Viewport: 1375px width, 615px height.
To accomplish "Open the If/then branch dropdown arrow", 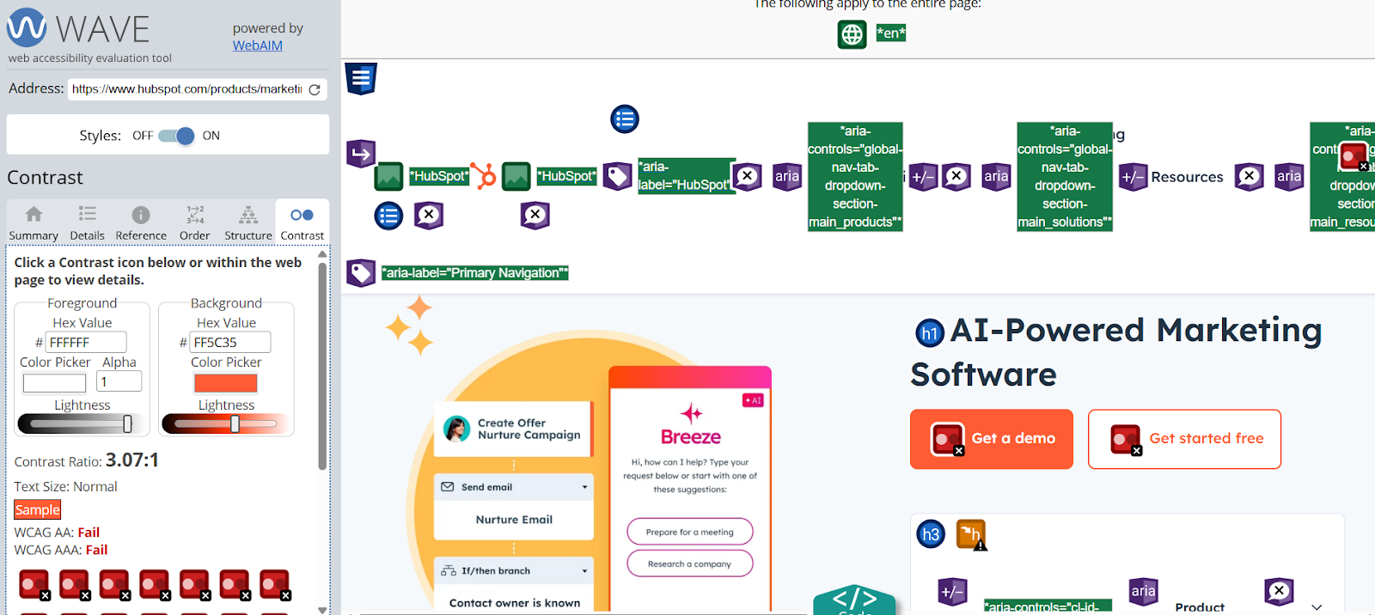I will click(584, 571).
